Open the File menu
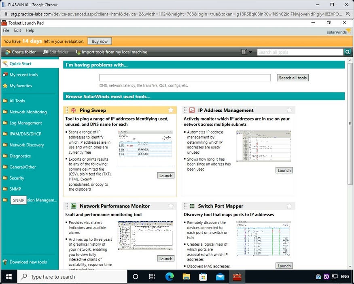The height and width of the screenshot is (284, 354). point(6,30)
